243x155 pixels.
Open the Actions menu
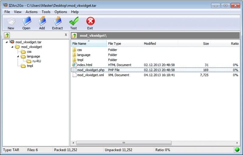(x=32, y=12)
